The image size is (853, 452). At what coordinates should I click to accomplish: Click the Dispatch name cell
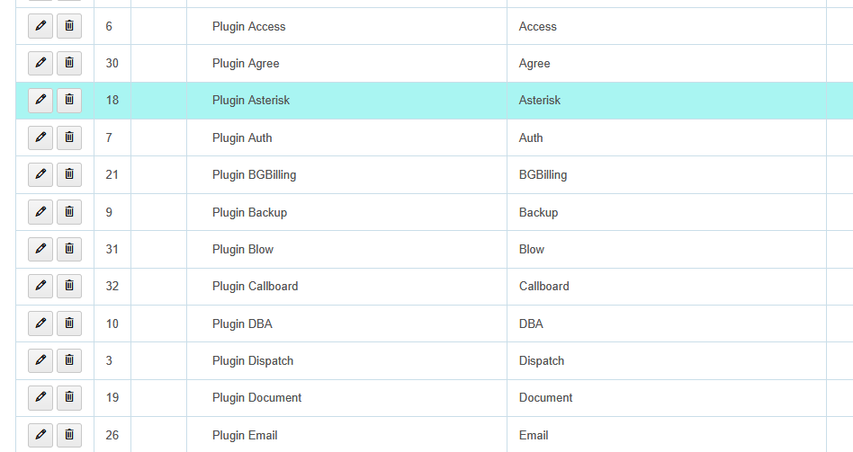(542, 360)
